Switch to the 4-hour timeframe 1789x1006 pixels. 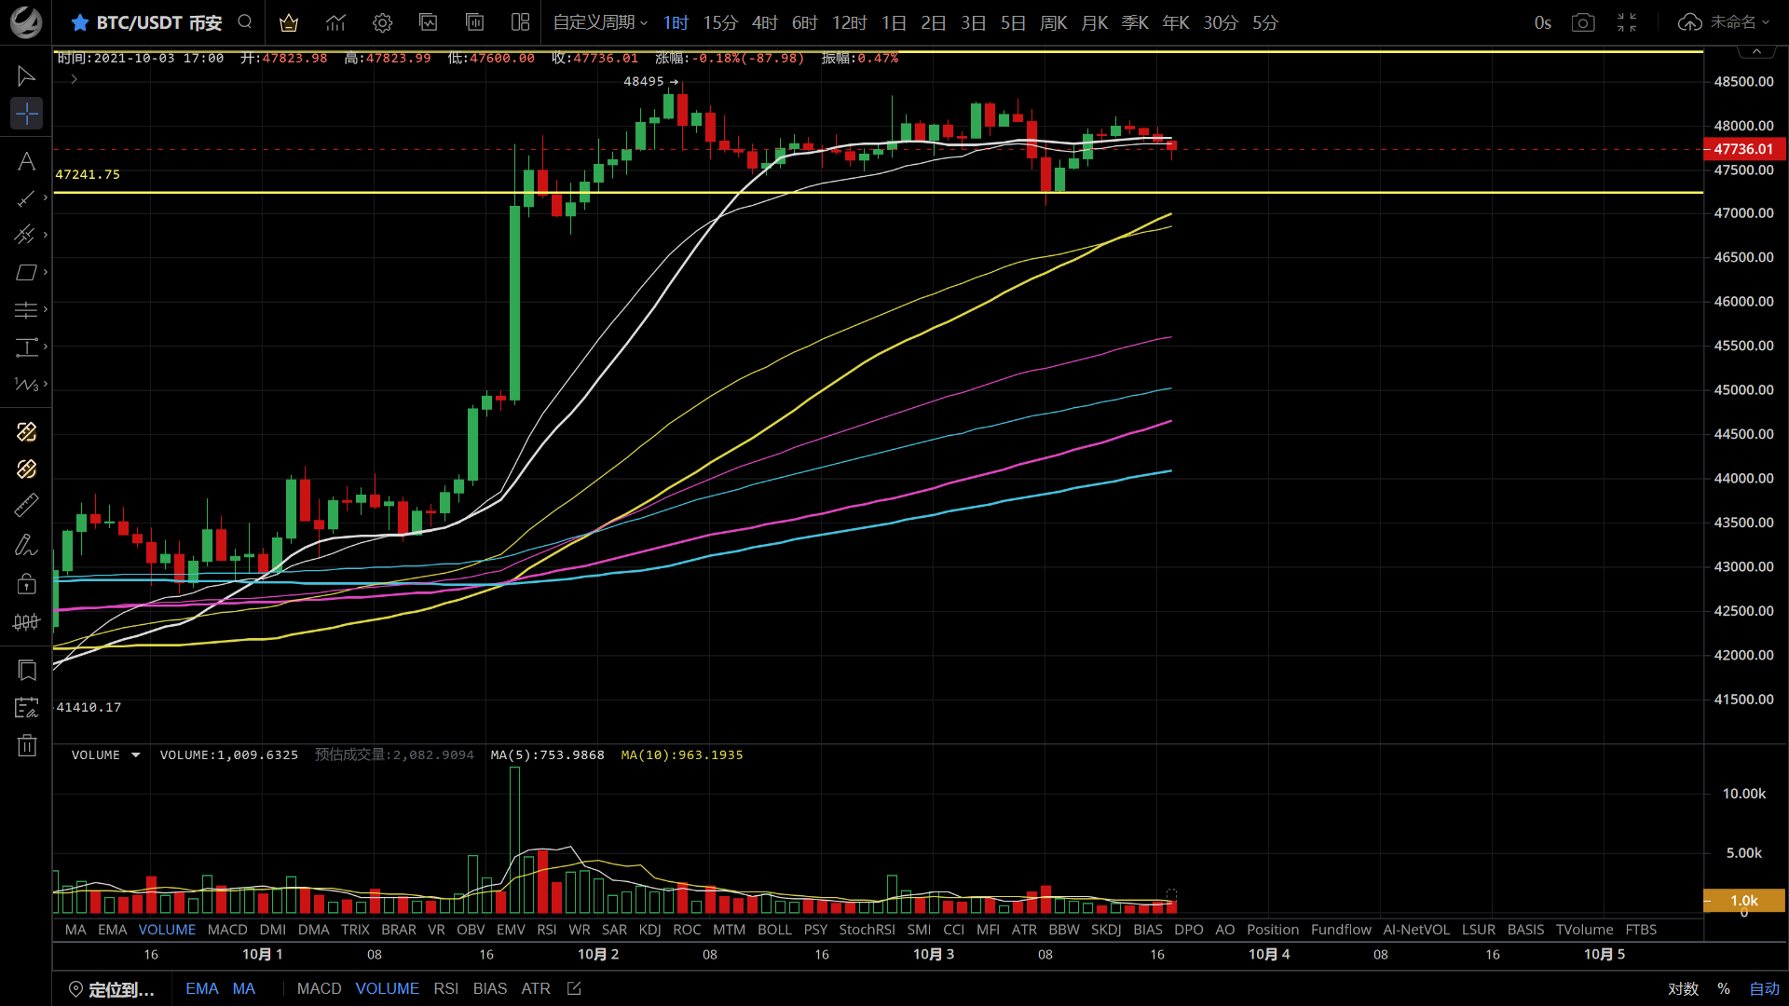point(764,22)
